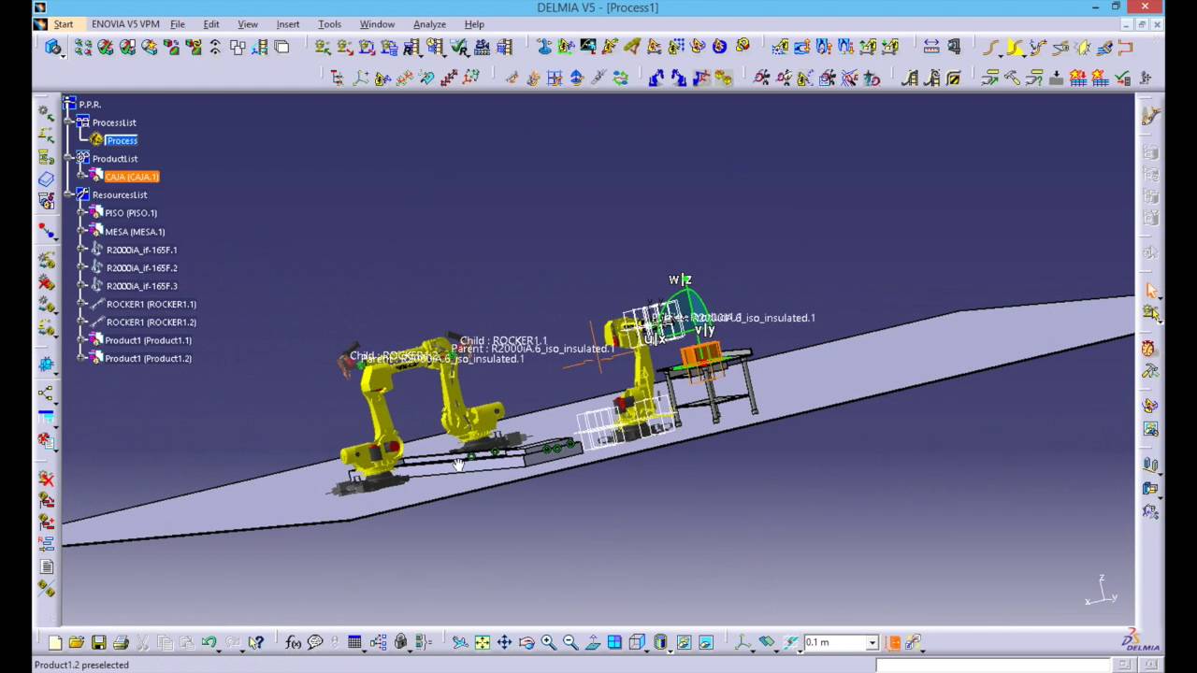This screenshot has width=1197, height=673.
Task: Open the Insert menu
Action: point(288,24)
